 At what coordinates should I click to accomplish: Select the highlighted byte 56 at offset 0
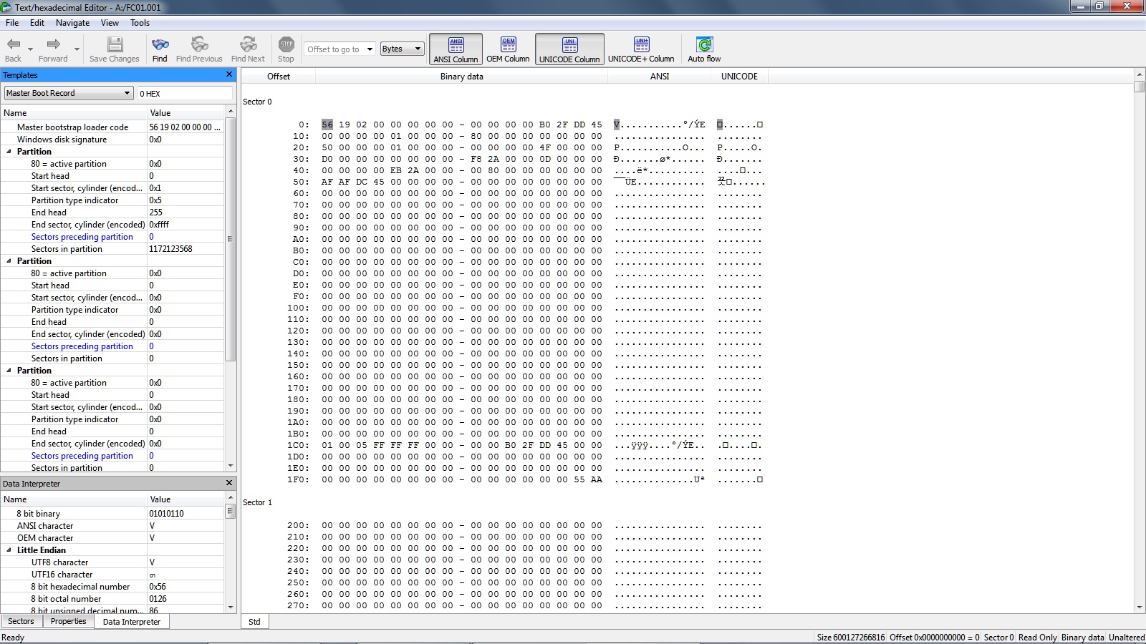[327, 125]
